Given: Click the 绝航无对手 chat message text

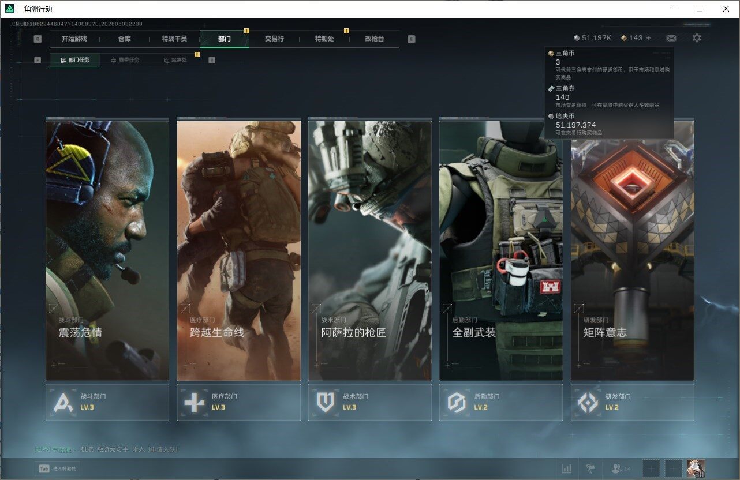Looking at the screenshot, I should pos(113,449).
